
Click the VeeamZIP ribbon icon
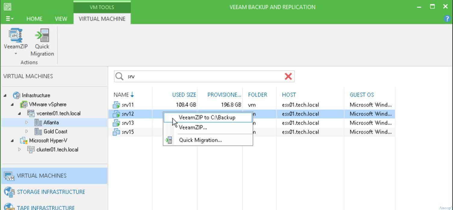16,35
